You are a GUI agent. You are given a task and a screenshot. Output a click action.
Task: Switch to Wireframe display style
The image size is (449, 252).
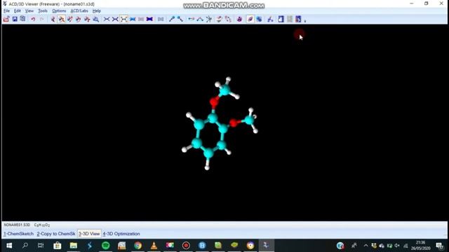107,19
